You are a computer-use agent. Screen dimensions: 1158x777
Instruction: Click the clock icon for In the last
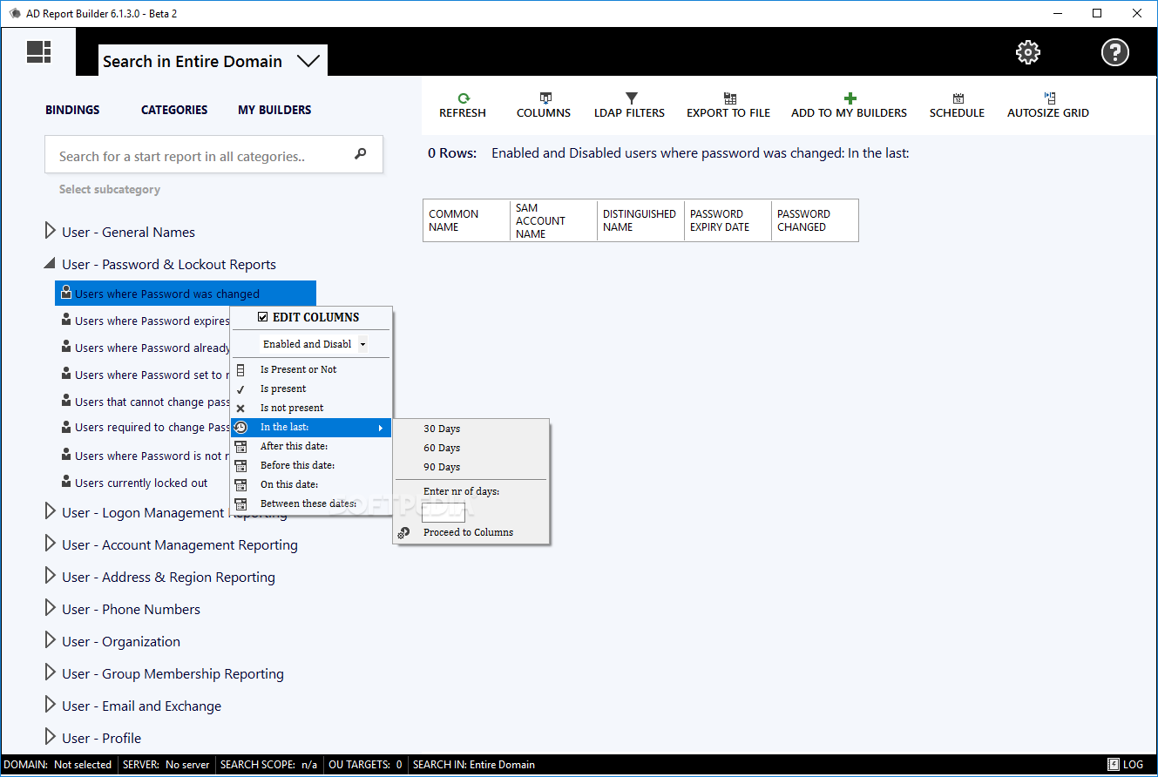(240, 427)
